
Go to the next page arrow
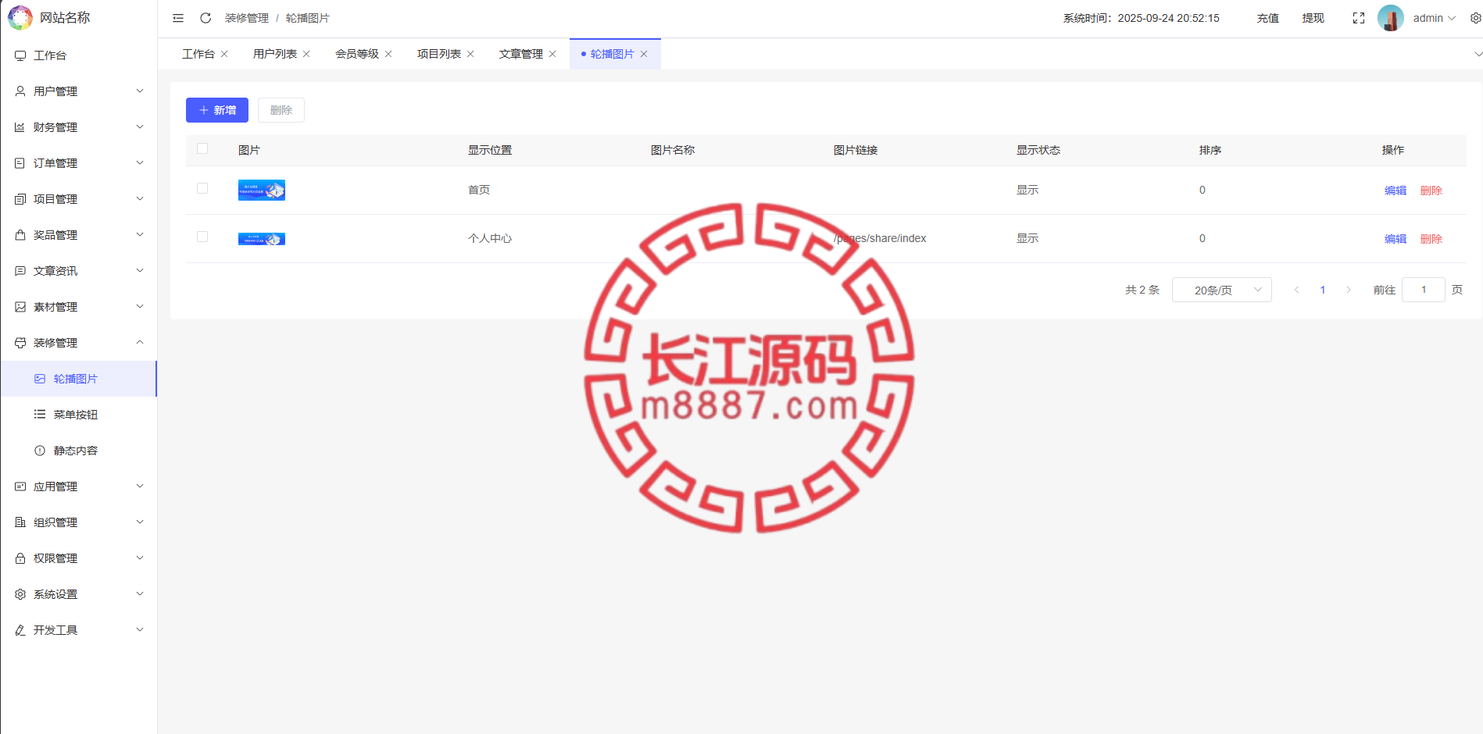(x=1349, y=290)
